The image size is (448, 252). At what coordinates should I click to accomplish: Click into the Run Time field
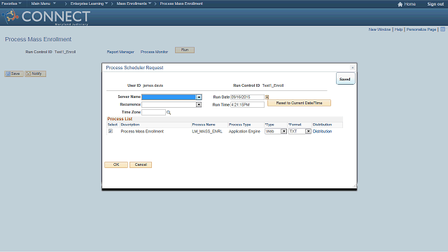click(247, 105)
